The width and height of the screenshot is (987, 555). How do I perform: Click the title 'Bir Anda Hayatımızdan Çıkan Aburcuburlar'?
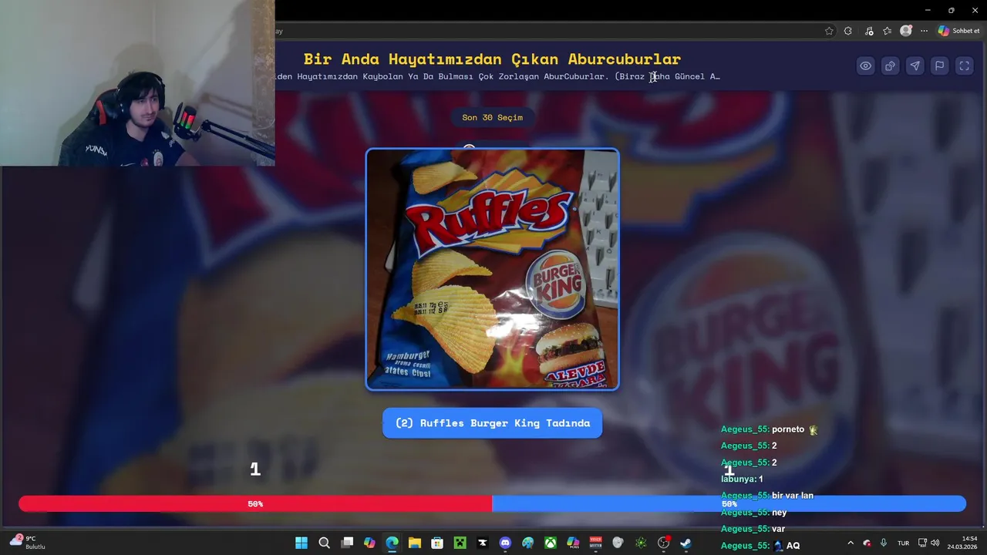tap(492, 59)
